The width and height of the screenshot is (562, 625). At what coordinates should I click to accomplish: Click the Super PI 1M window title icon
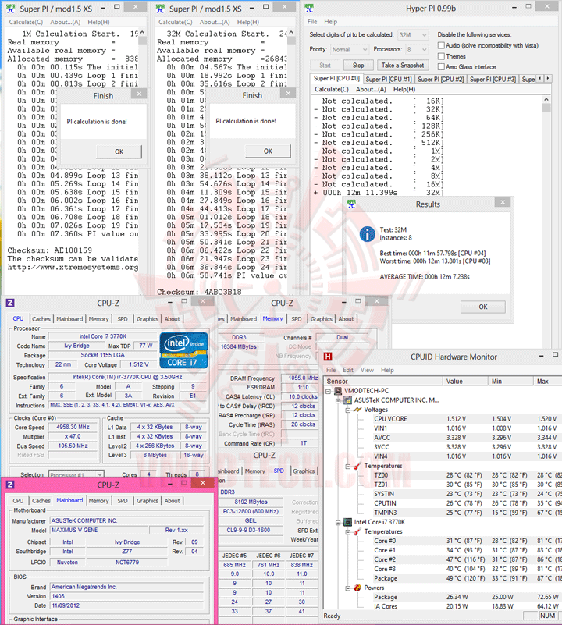[x=11, y=9]
